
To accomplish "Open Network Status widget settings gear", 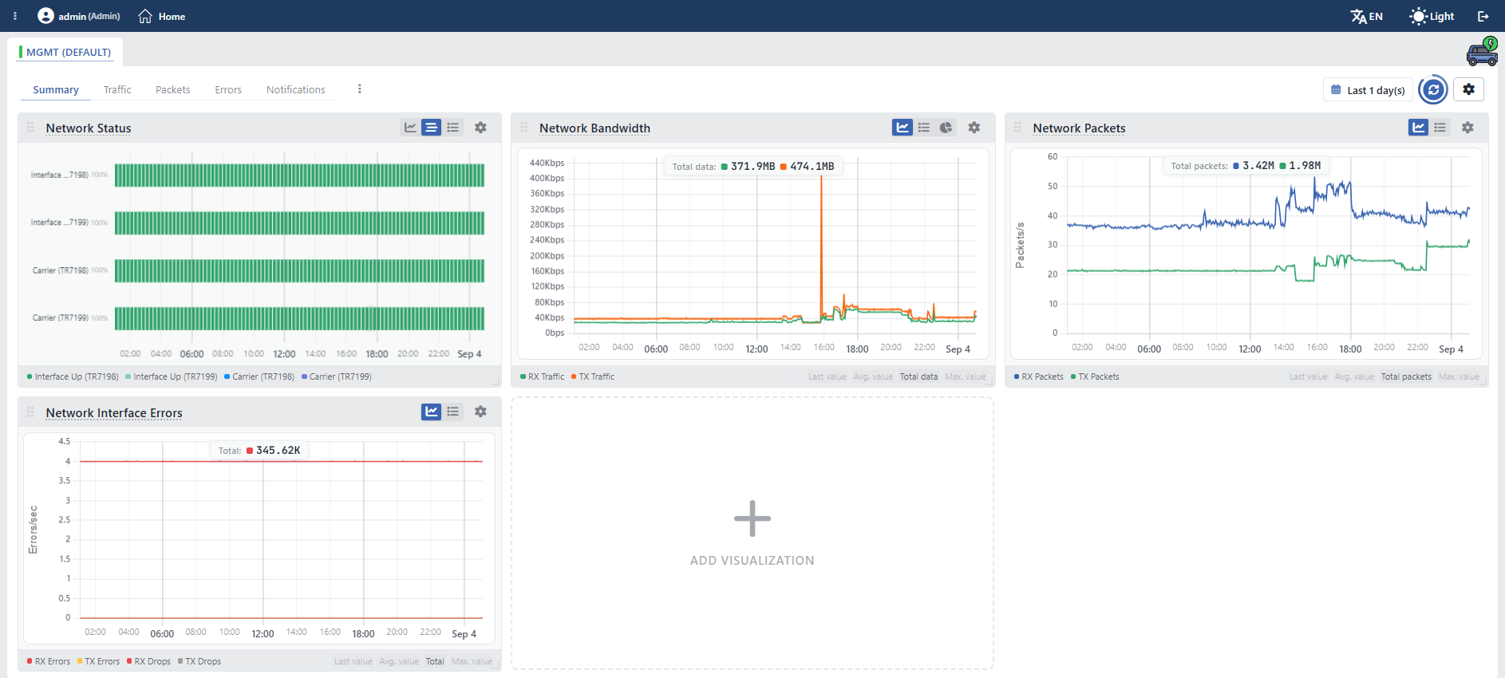I will [x=480, y=128].
